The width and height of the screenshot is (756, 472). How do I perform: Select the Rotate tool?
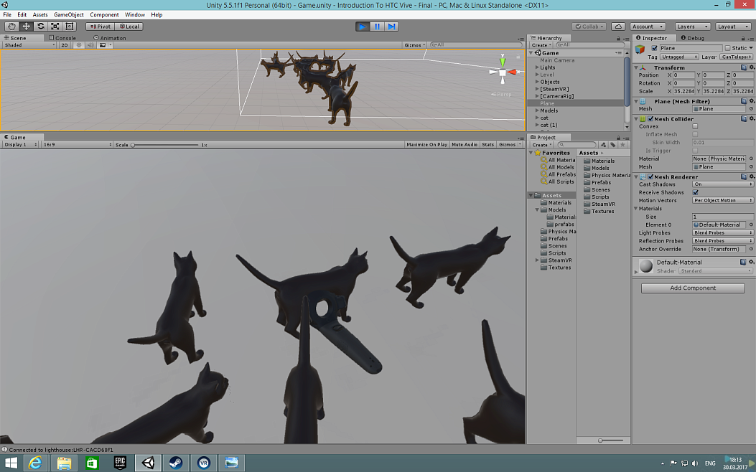pos(40,27)
